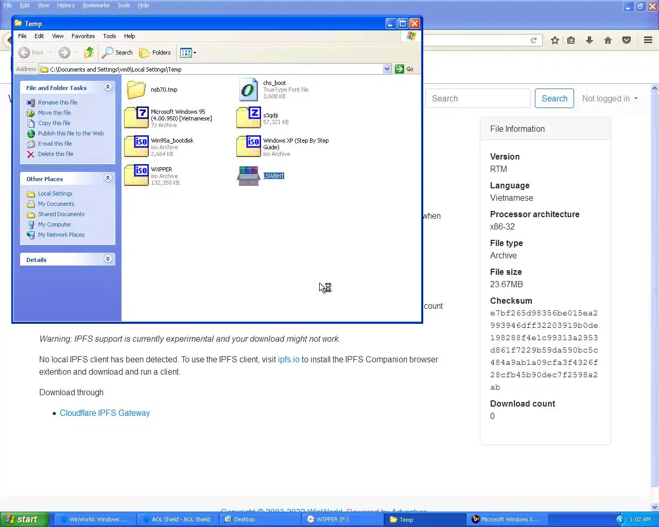Click E-mail this file

click(55, 144)
